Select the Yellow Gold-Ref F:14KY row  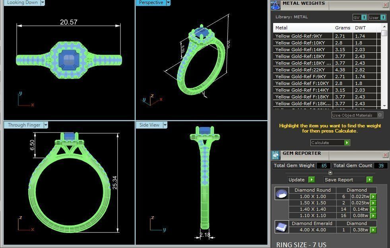point(327,90)
